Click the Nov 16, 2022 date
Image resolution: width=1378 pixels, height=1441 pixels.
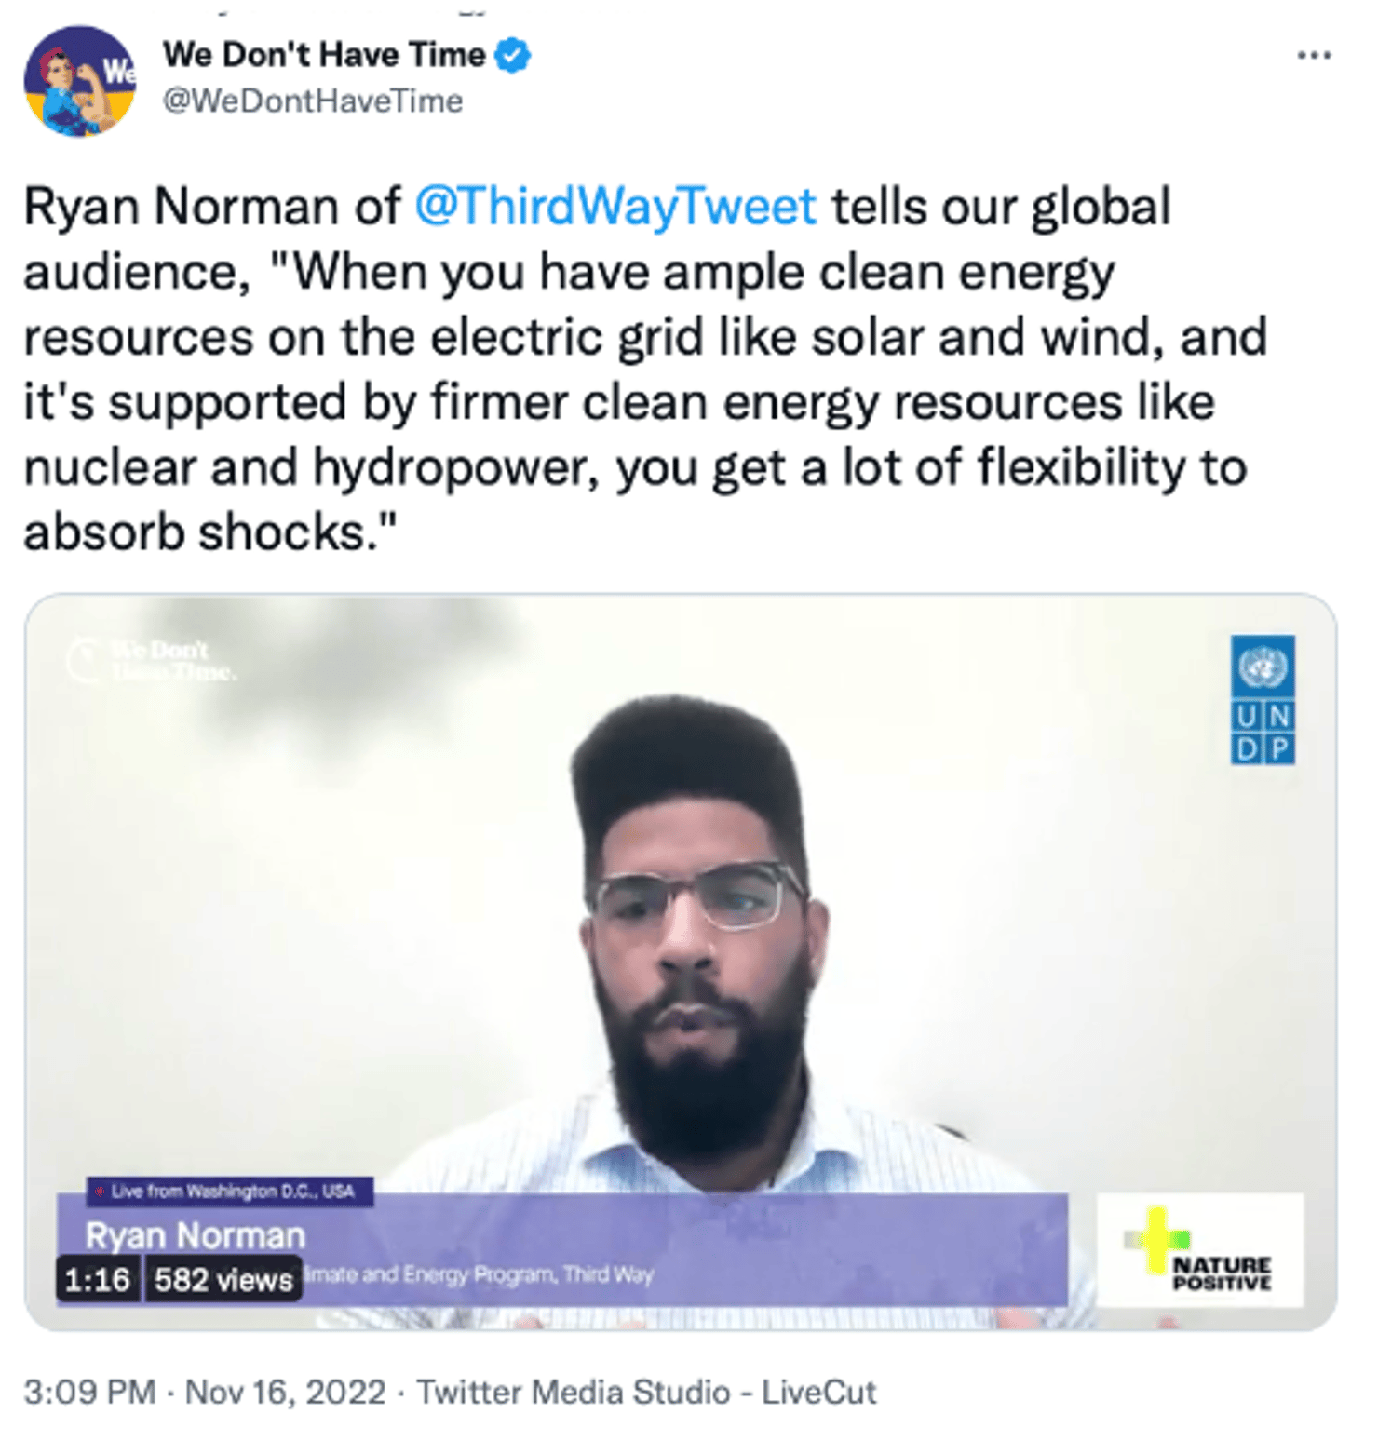click(285, 1393)
